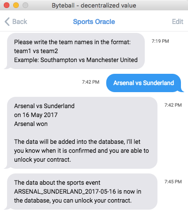The height and width of the screenshot is (212, 188).
Task: Click the 'Example: Southampton vs Manchester United' line
Action: point(76,60)
